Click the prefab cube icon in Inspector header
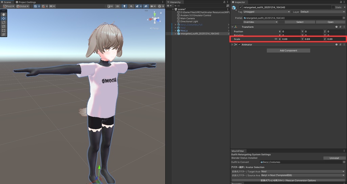This screenshot has width=347, height=184. (x=234, y=8)
